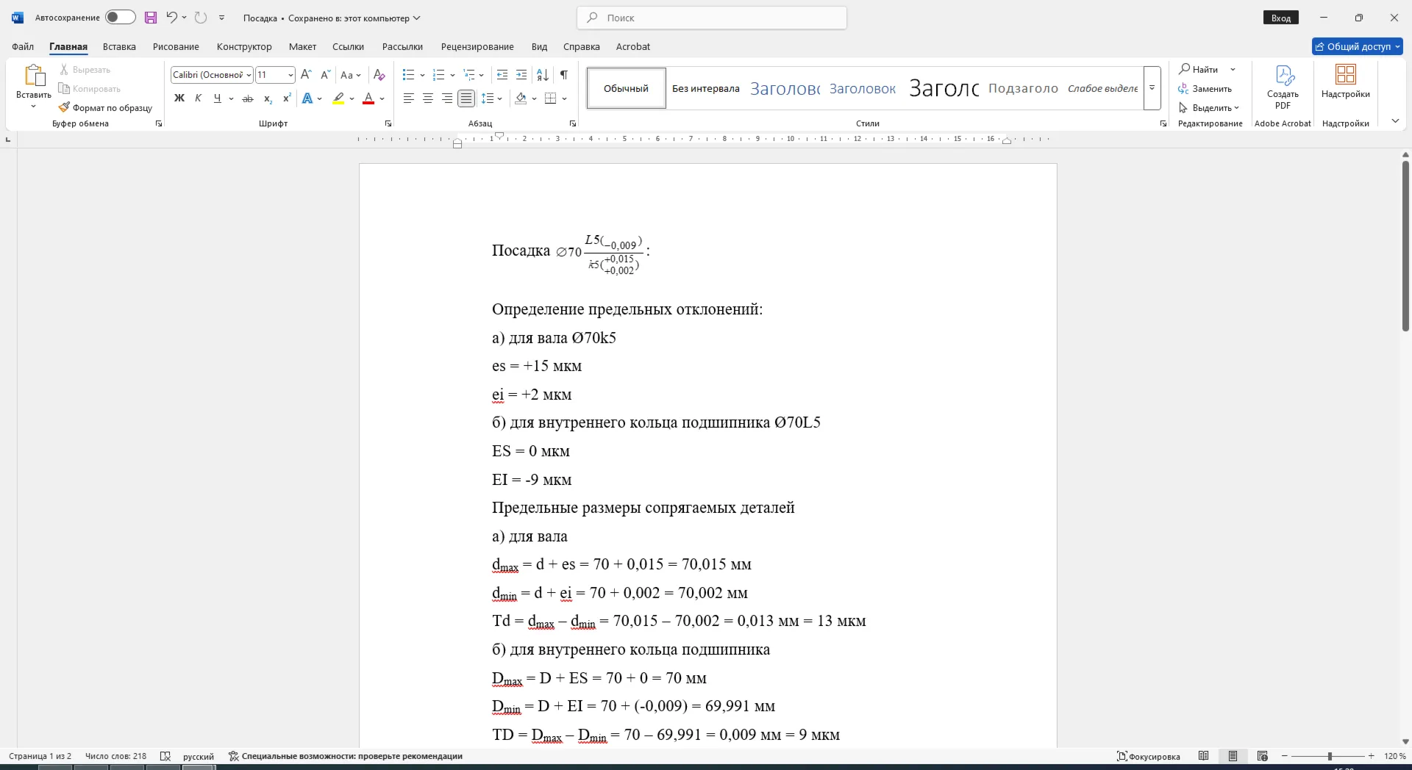Click the zoom slider in the status bar
This screenshot has width=1412, height=770.
(x=1328, y=756)
